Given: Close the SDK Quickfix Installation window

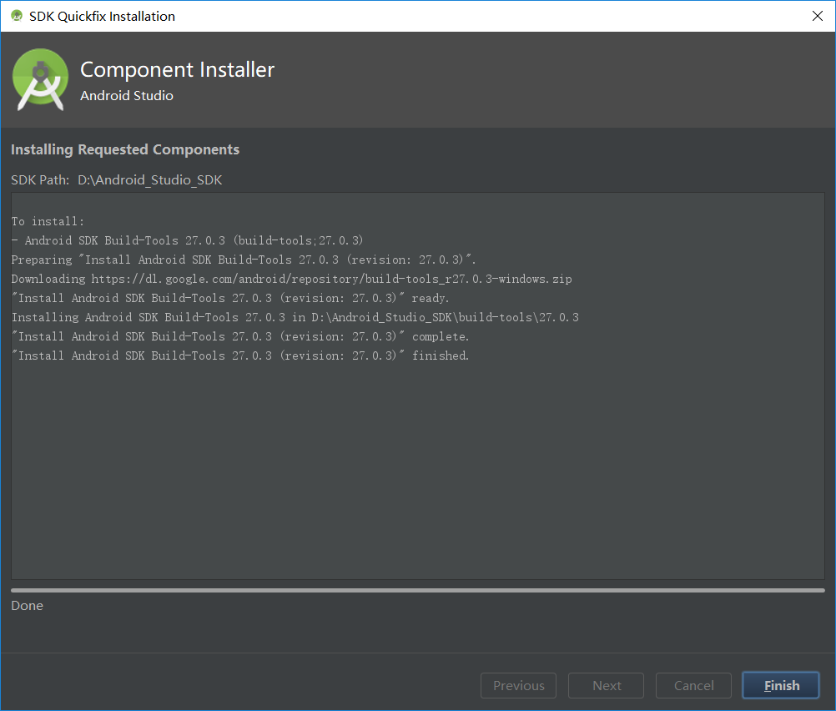Looking at the screenshot, I should 818,16.
